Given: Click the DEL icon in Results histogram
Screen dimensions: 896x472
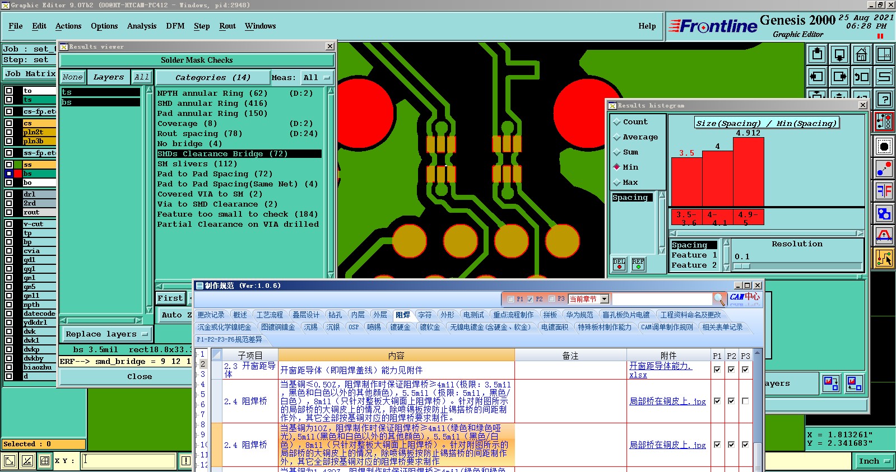Looking at the screenshot, I should coord(619,264).
